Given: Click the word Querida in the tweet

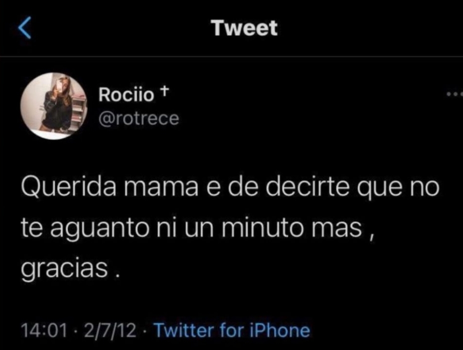Looking at the screenshot, I should pos(69,187).
